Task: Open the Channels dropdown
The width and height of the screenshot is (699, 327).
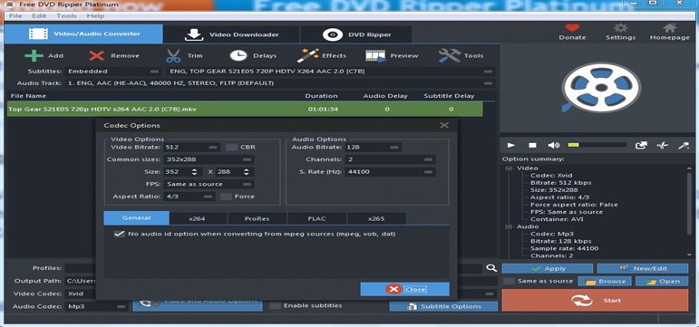Action: click(390, 159)
